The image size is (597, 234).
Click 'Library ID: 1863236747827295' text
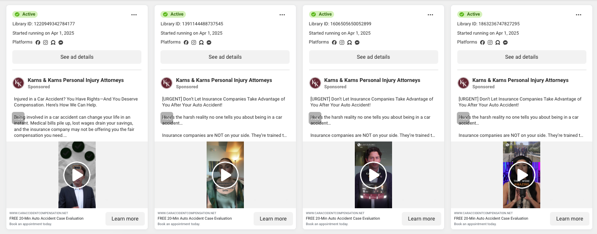point(488,24)
